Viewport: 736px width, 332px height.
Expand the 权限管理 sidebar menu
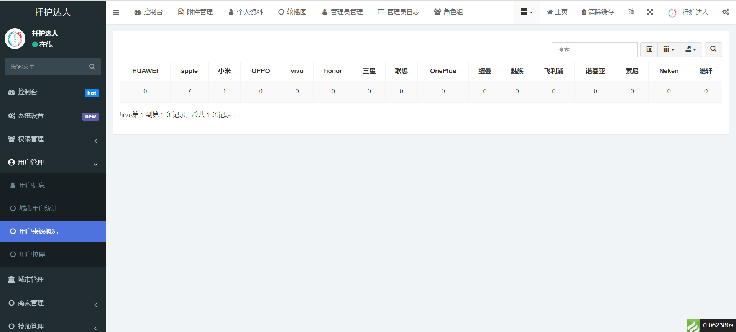point(53,139)
